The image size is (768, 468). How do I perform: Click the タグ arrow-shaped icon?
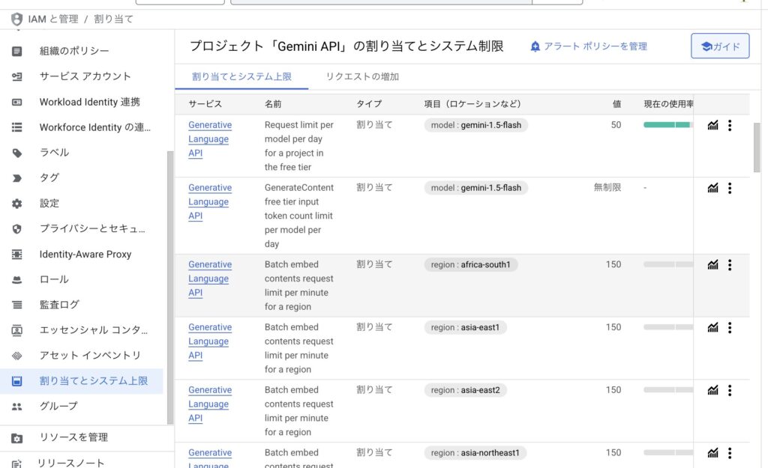click(x=16, y=178)
